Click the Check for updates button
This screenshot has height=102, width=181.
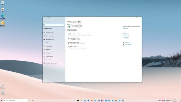click(72, 30)
